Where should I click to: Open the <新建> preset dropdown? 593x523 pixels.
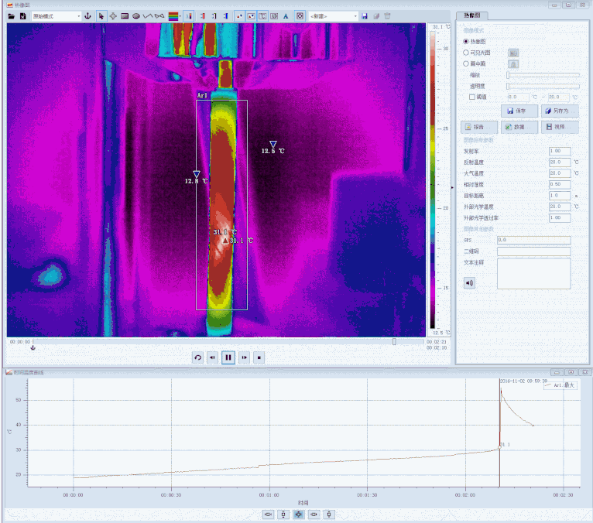pos(333,16)
